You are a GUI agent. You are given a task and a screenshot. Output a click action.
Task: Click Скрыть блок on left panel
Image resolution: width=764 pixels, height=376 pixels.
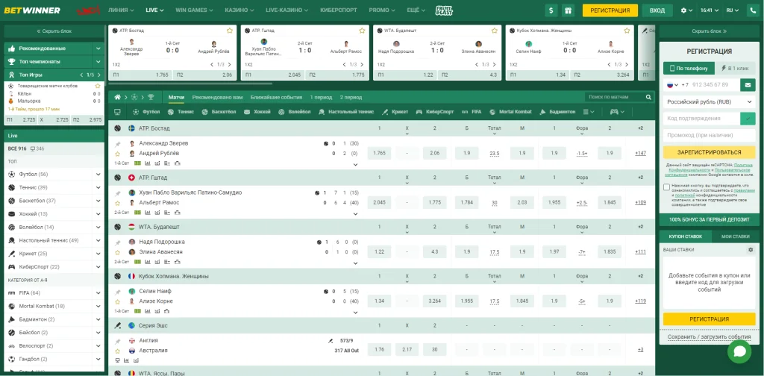click(x=54, y=31)
